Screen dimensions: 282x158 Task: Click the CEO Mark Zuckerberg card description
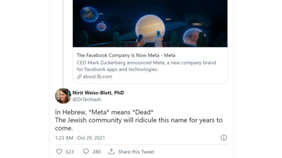(x=146, y=66)
